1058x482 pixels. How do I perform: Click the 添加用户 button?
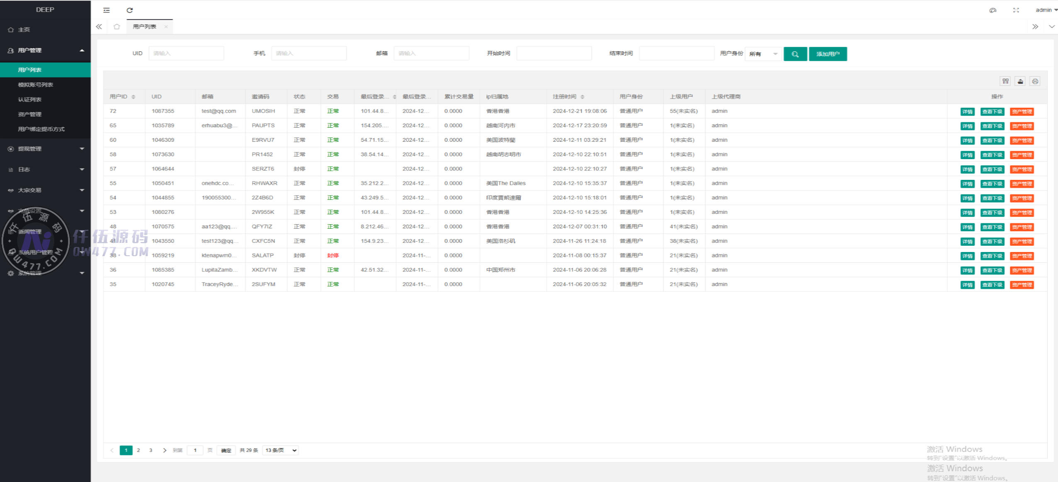827,54
